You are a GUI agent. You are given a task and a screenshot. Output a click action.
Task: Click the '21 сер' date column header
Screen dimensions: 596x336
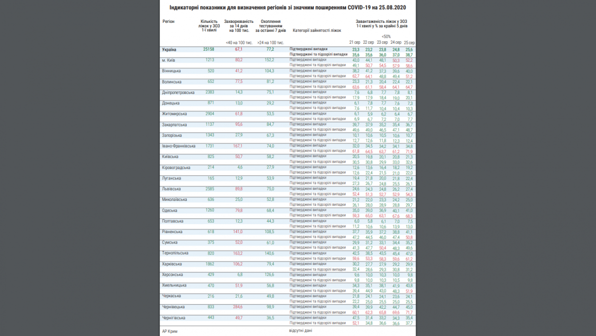point(355,43)
